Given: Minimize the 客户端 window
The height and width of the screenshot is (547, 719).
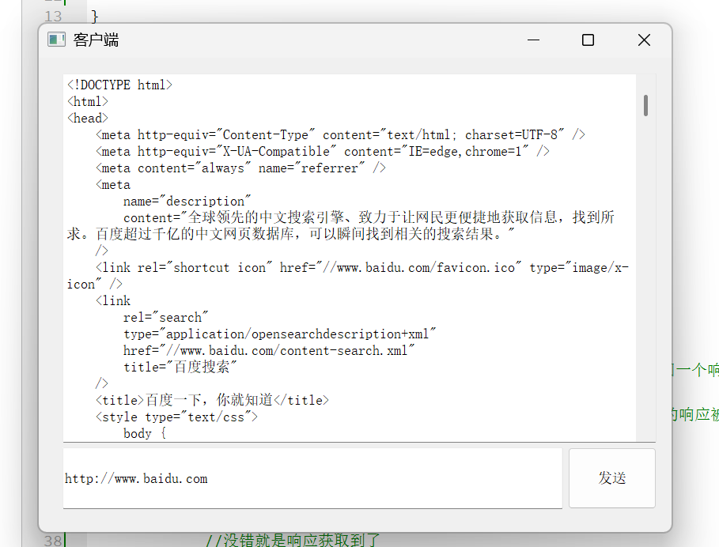Looking at the screenshot, I should coord(533,40).
